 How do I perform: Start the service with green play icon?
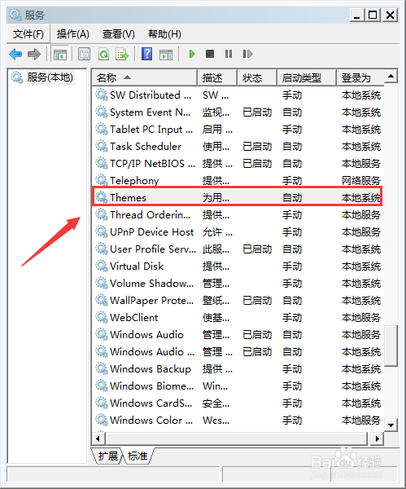coord(192,54)
